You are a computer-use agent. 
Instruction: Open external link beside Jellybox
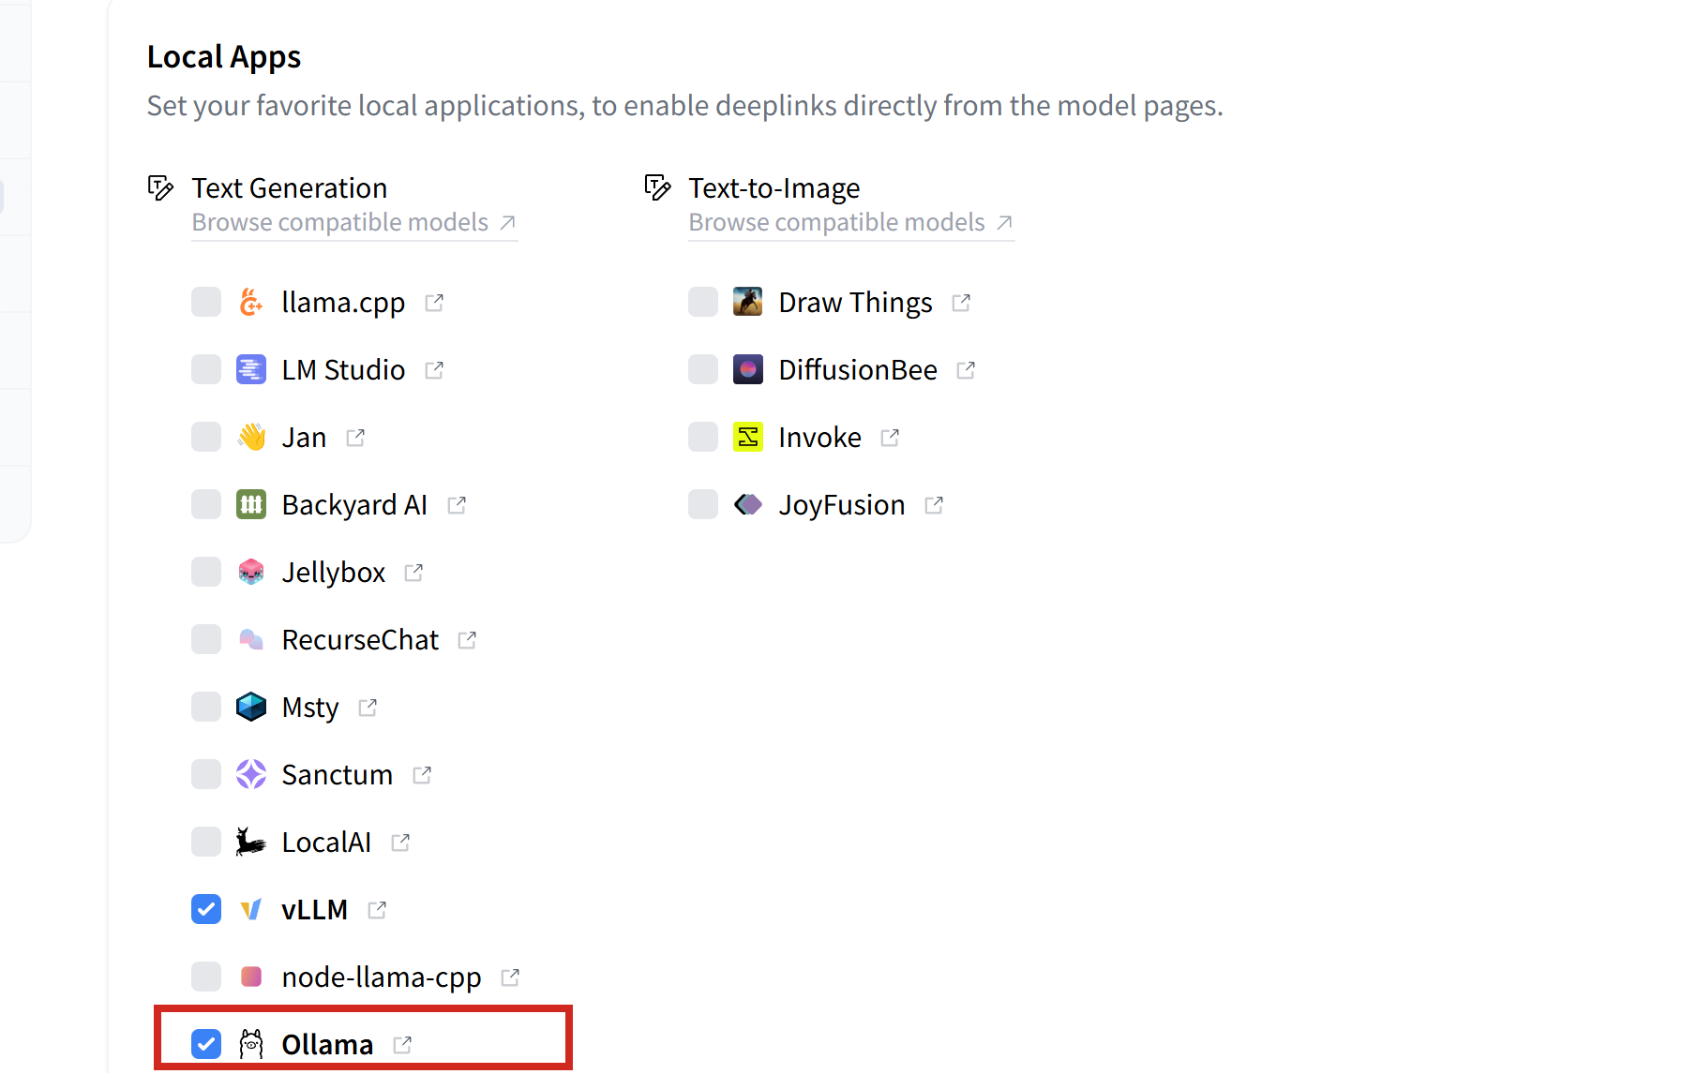click(x=413, y=573)
